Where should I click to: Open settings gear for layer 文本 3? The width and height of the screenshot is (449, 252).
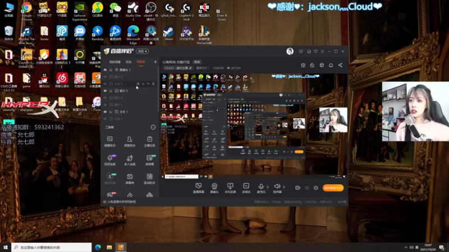(138, 83)
